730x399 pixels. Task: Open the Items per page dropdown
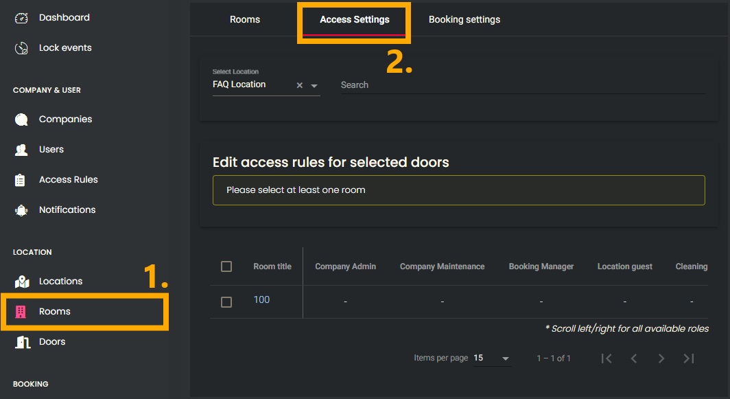[x=506, y=358]
